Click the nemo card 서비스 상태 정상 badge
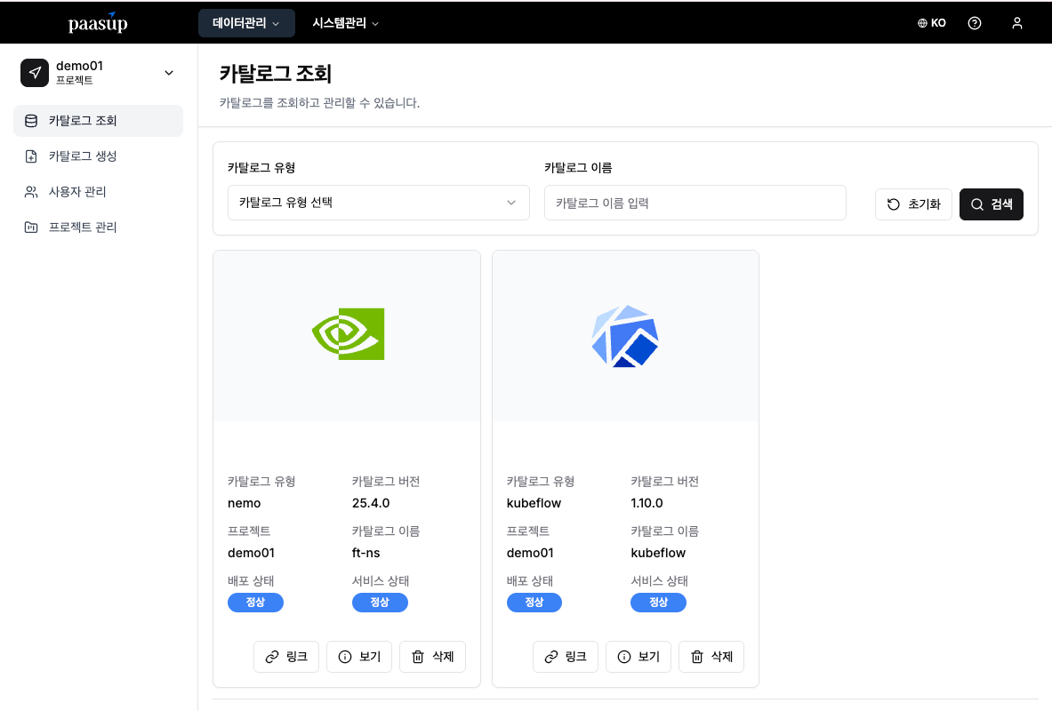The image size is (1052, 711). coord(380,603)
